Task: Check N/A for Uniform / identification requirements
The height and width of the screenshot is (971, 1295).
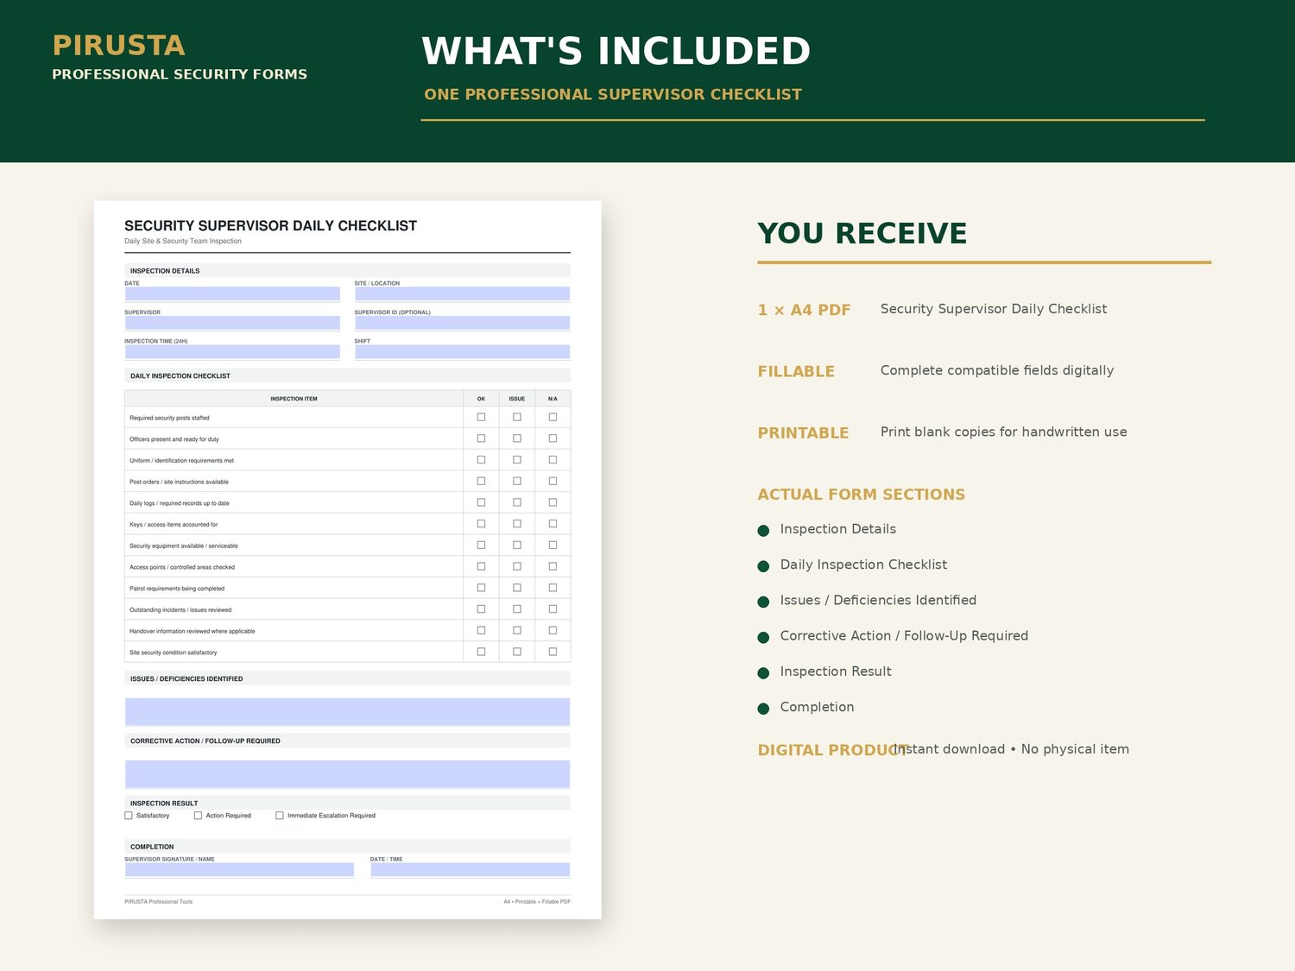Action: pos(553,460)
